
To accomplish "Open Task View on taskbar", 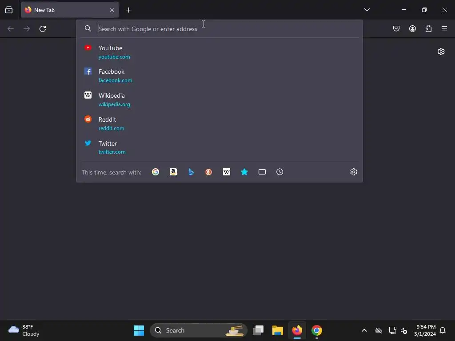I will [x=258, y=330].
